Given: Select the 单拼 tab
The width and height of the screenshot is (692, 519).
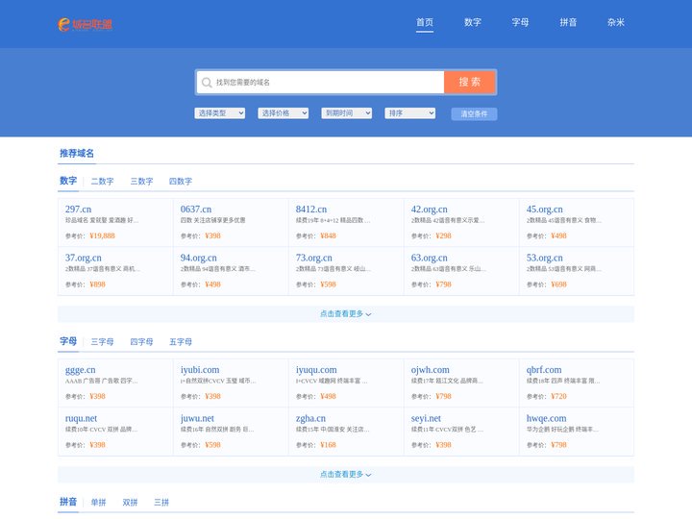Looking at the screenshot, I should [x=98, y=503].
